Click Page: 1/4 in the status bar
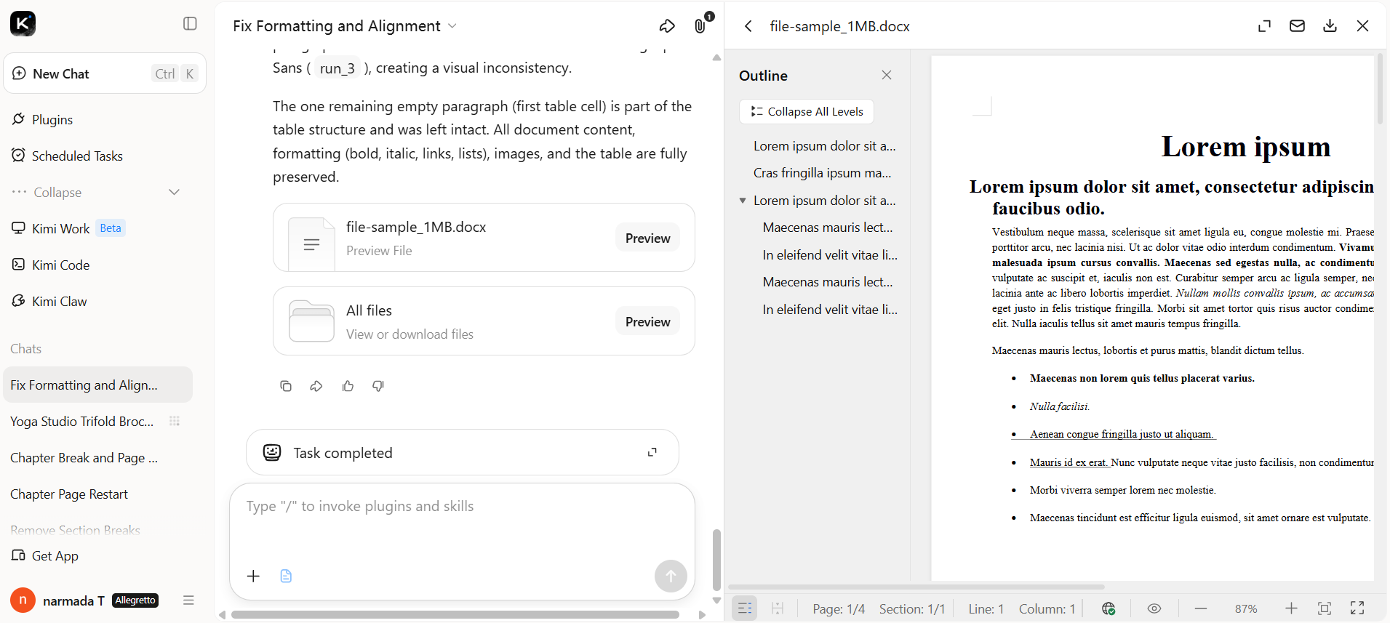The width and height of the screenshot is (1390, 623). click(x=839, y=608)
